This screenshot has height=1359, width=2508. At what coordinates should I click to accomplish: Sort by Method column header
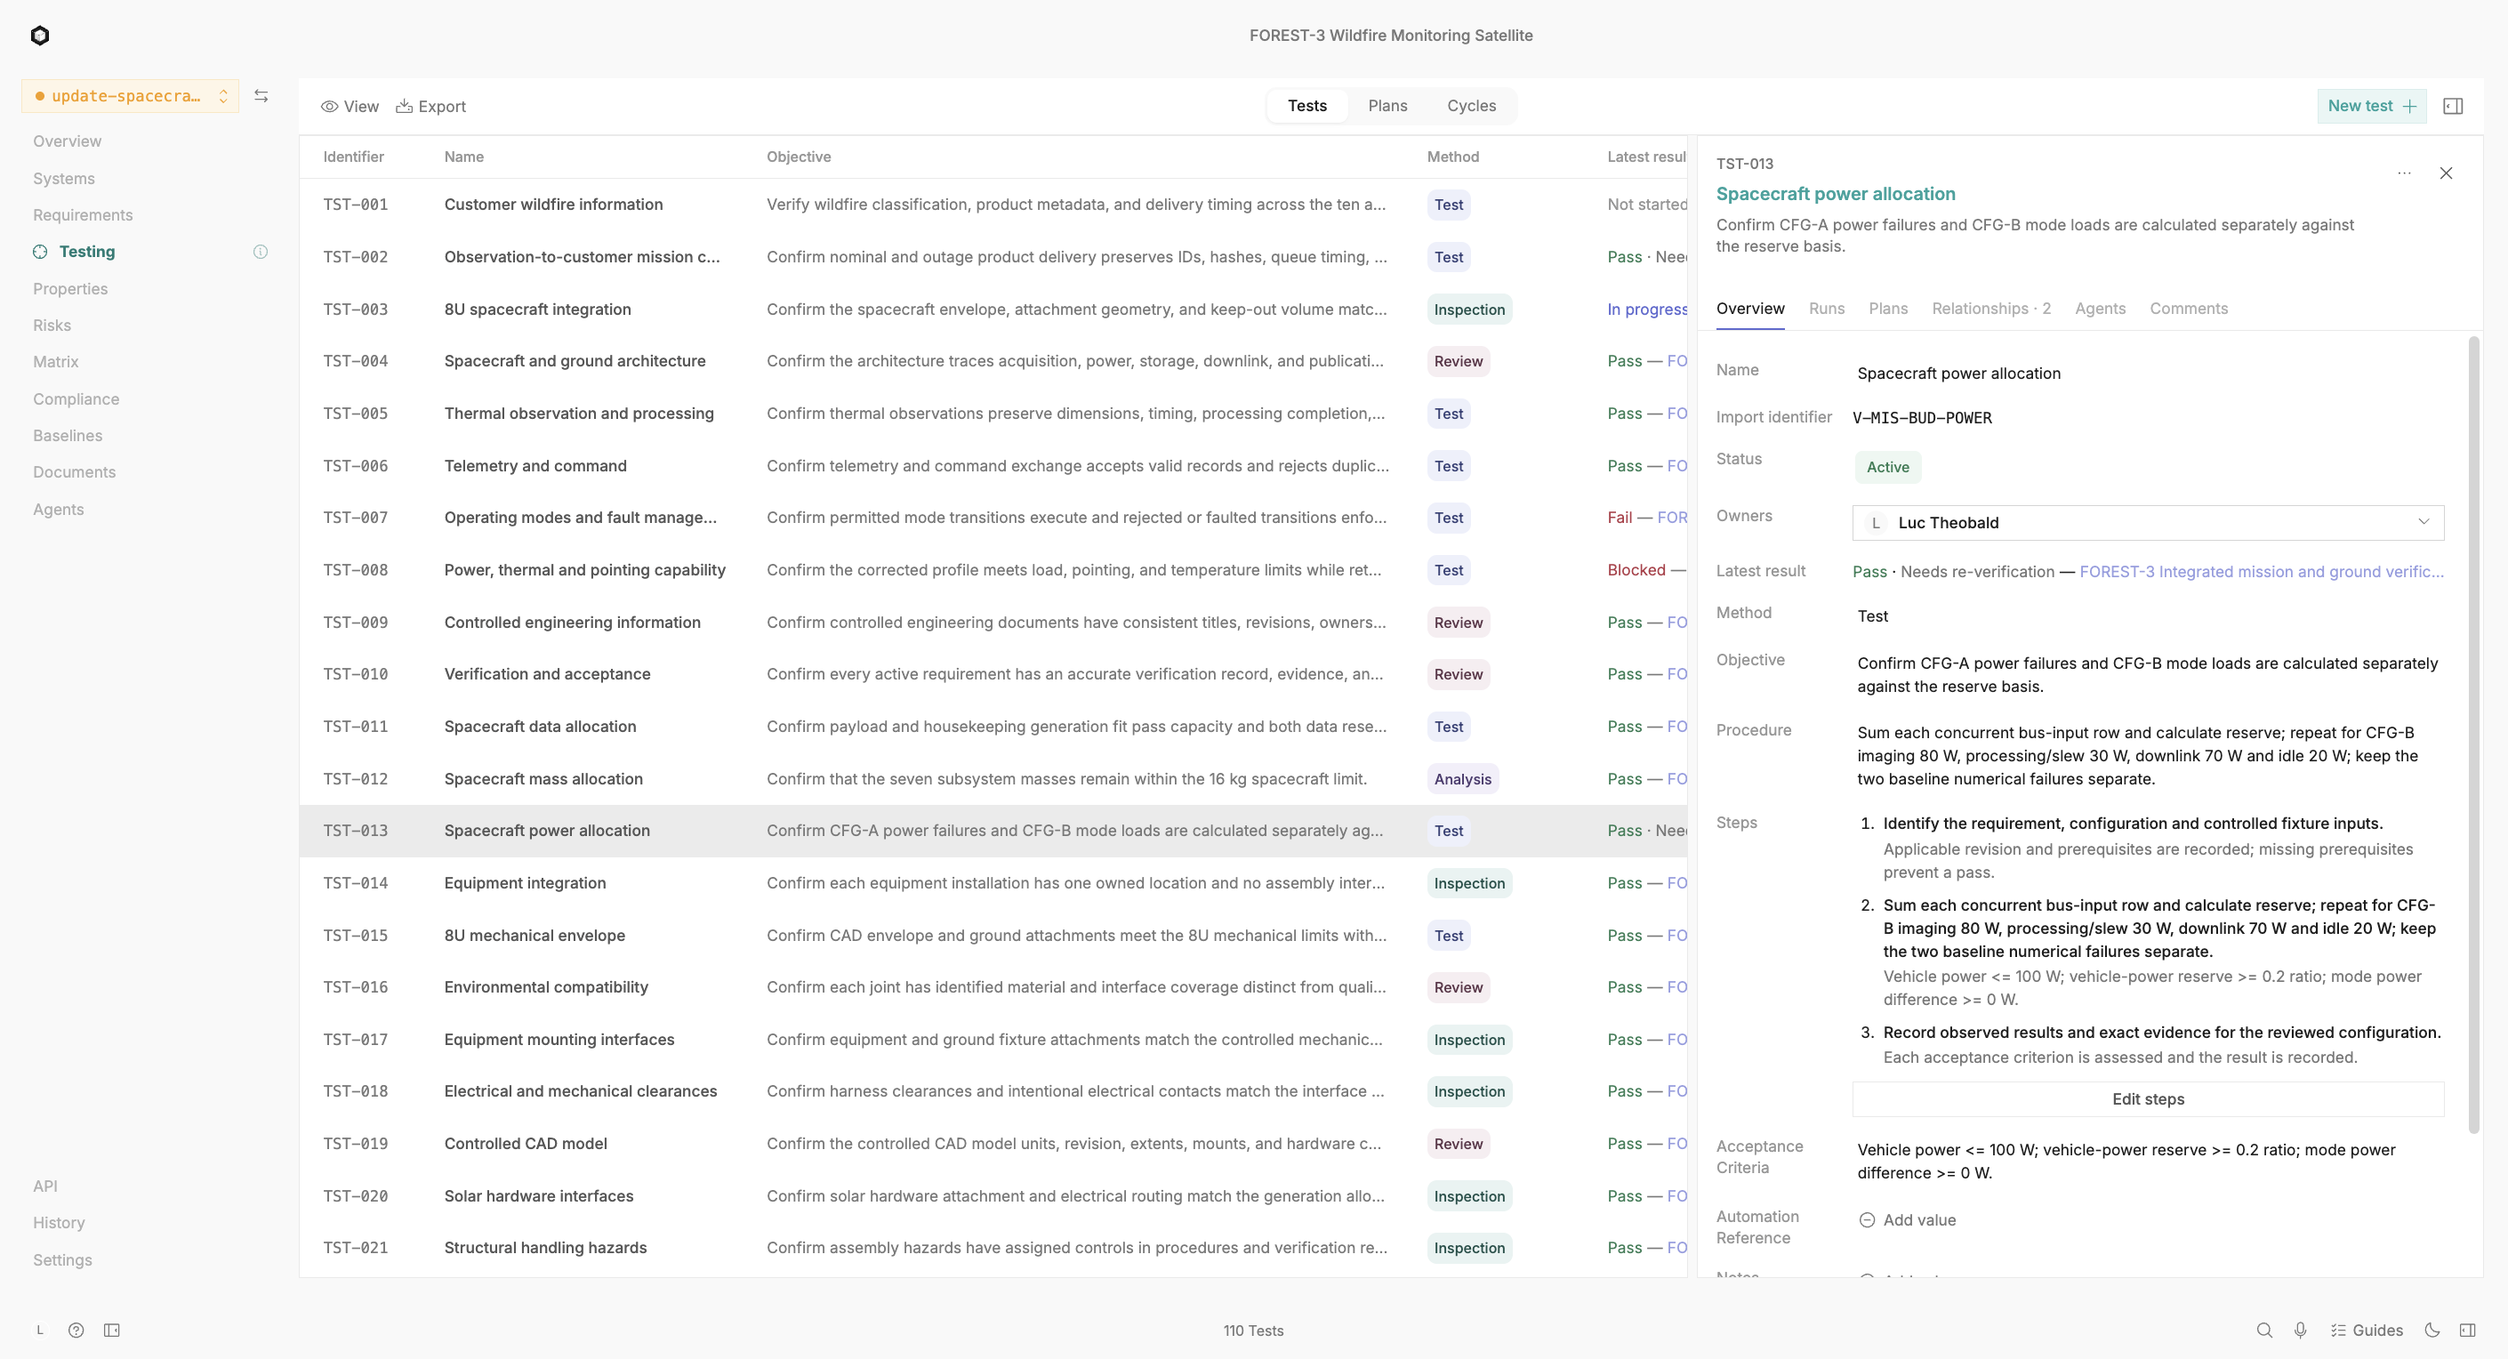tap(1452, 157)
